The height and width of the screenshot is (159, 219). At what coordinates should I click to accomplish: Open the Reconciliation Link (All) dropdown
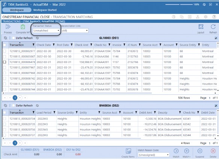coord(75,30)
